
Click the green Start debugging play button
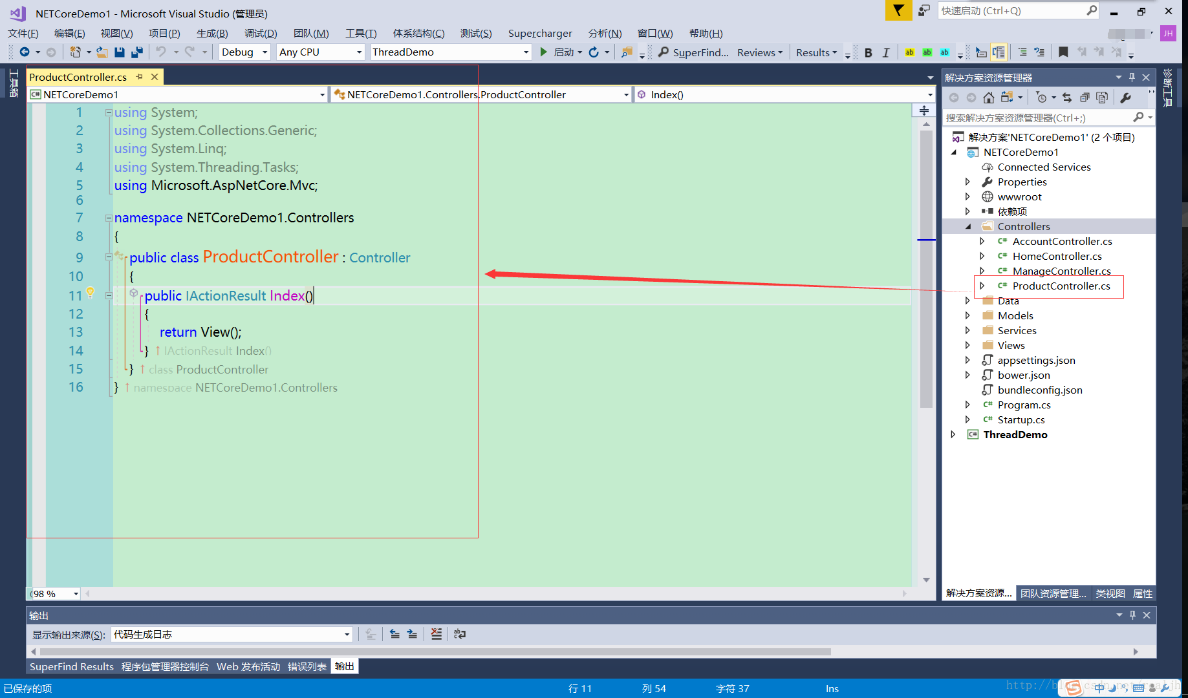click(x=543, y=52)
